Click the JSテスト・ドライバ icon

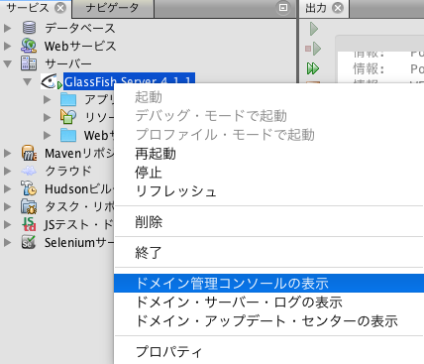[29, 224]
